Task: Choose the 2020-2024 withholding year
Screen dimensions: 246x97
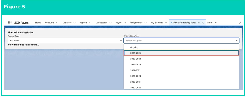Action: coord(181,76)
